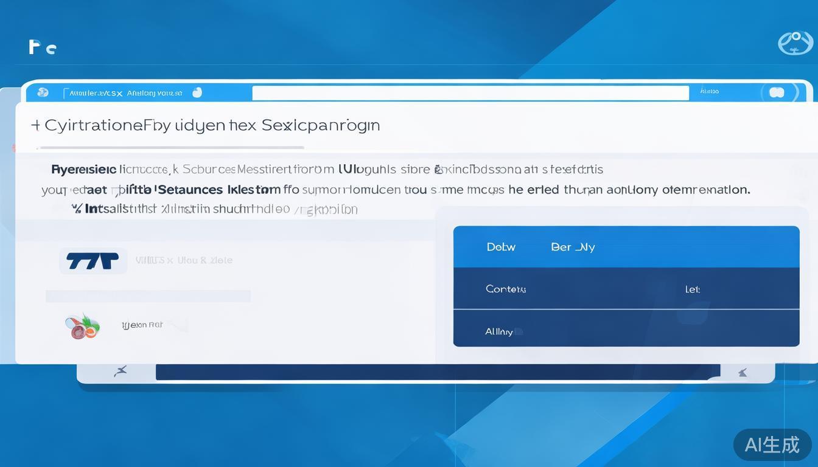Click the white address bar field

click(470, 92)
